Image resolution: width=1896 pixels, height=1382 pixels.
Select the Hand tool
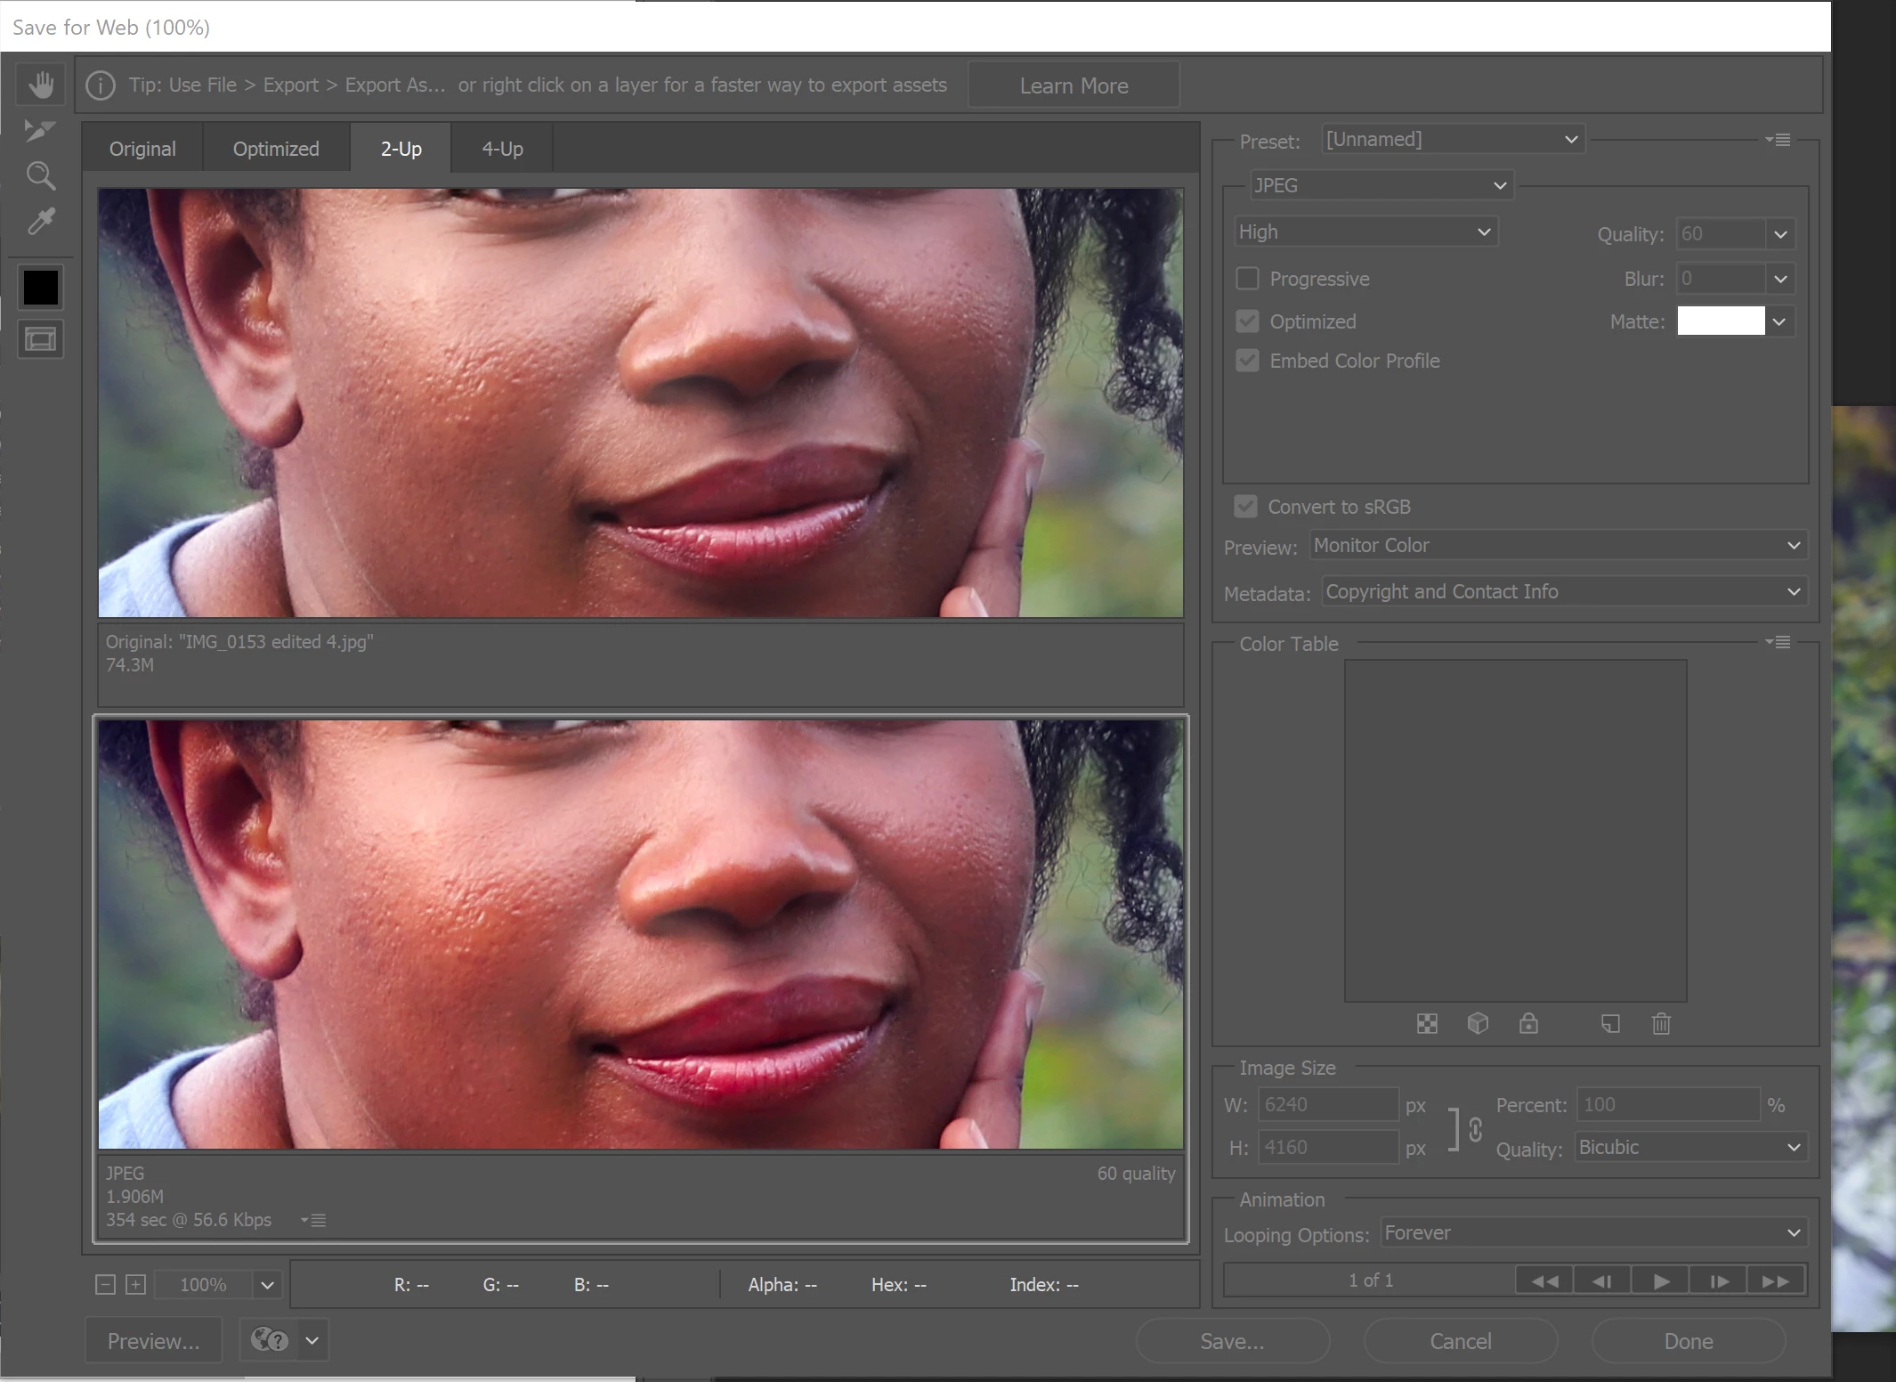(40, 85)
